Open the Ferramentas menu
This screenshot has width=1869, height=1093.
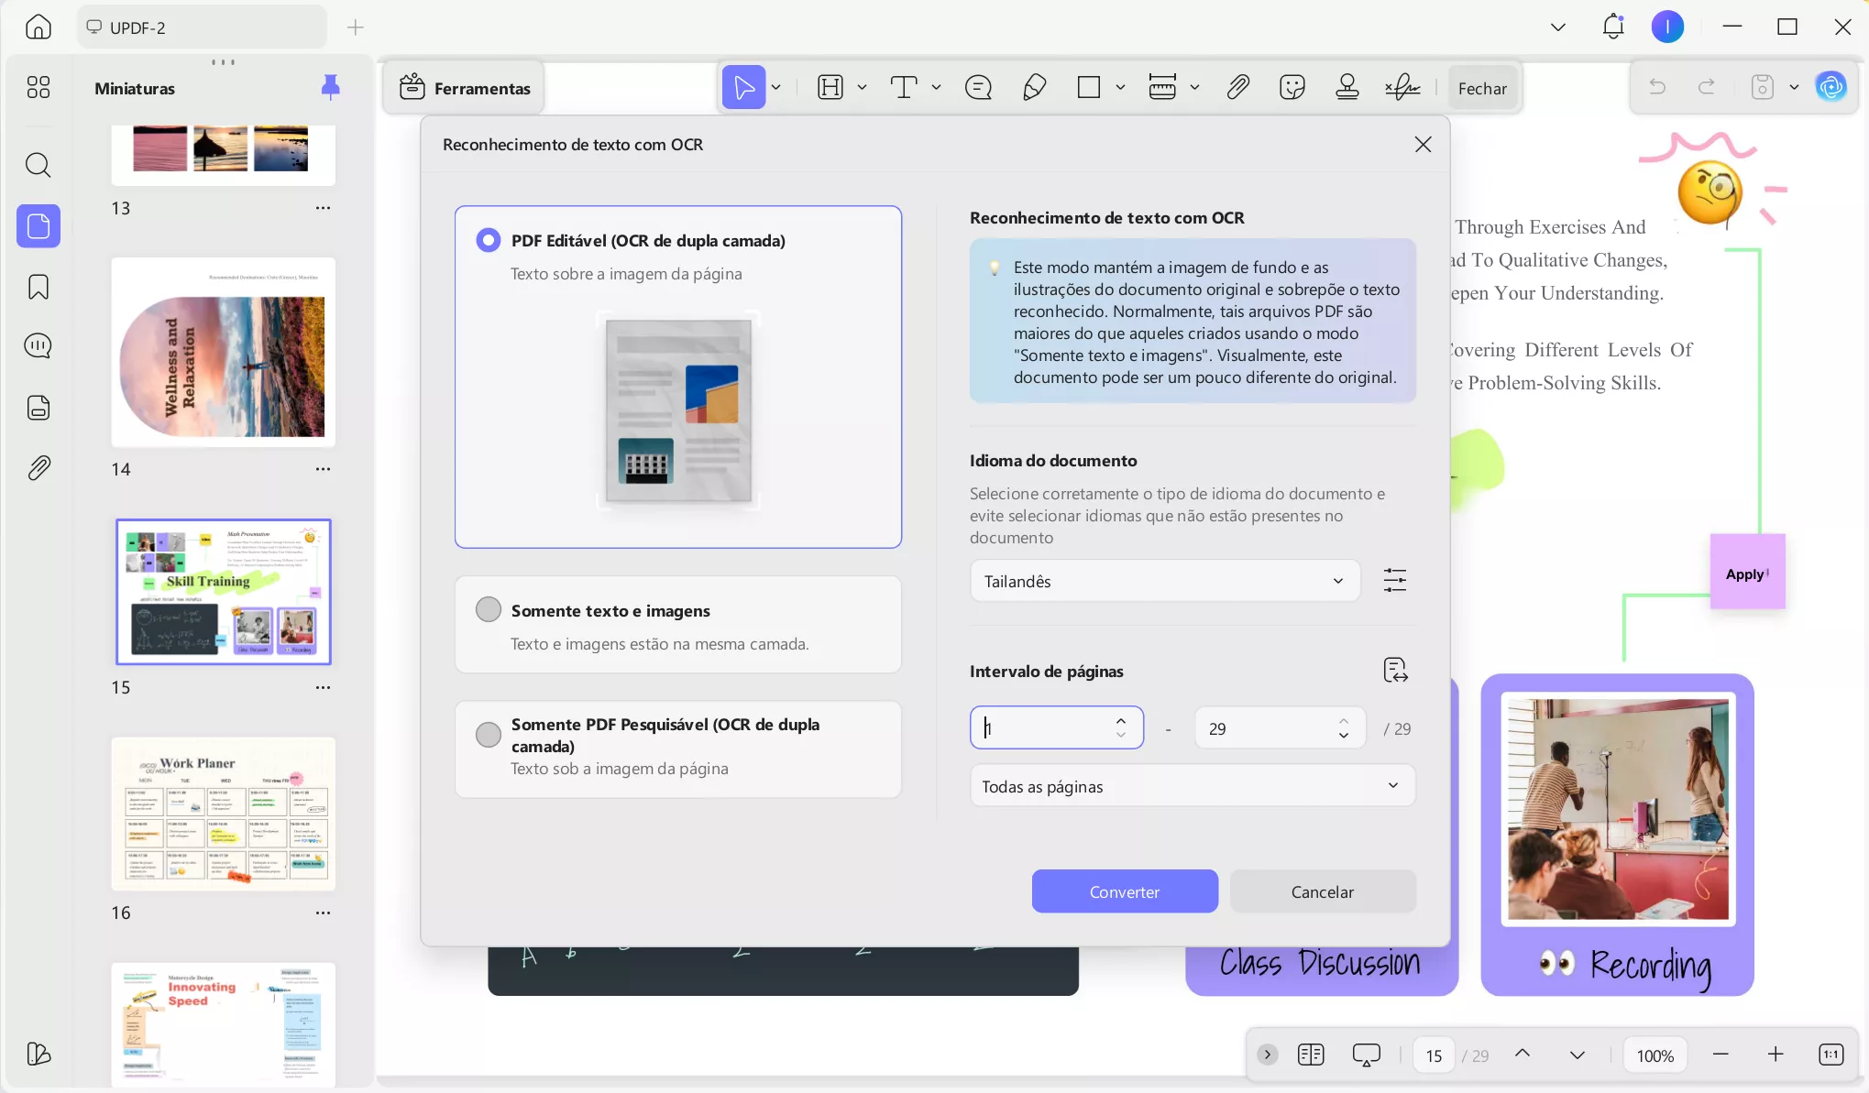point(463,87)
